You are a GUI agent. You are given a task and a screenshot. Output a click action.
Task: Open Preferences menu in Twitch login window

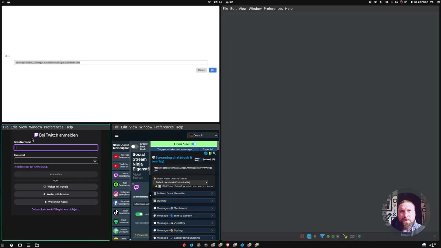54,127
